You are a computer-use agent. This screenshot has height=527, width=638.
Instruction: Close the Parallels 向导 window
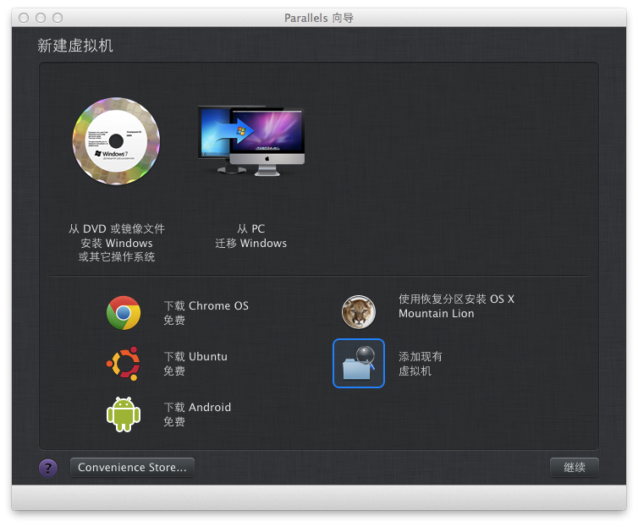24,18
